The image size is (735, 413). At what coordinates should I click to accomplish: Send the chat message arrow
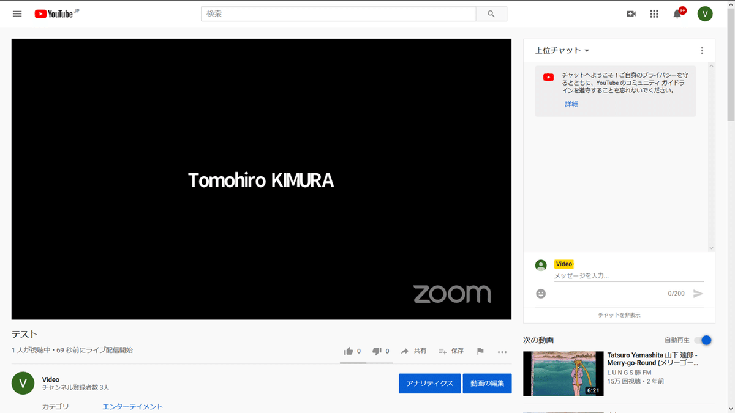click(698, 294)
